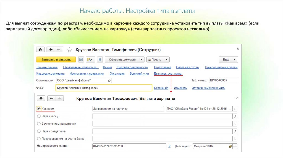Viewport: 283px width, 158px height.
Task: Click Записать и закрыть button
Action: click(x=56, y=59)
